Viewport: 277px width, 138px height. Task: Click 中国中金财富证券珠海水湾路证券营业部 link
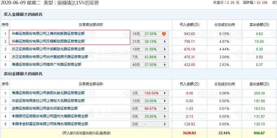(x=50, y=124)
